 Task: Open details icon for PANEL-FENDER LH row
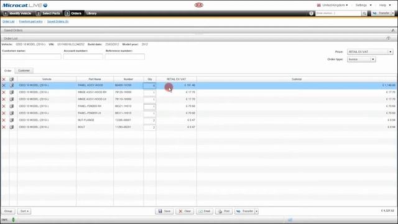pos(12,113)
